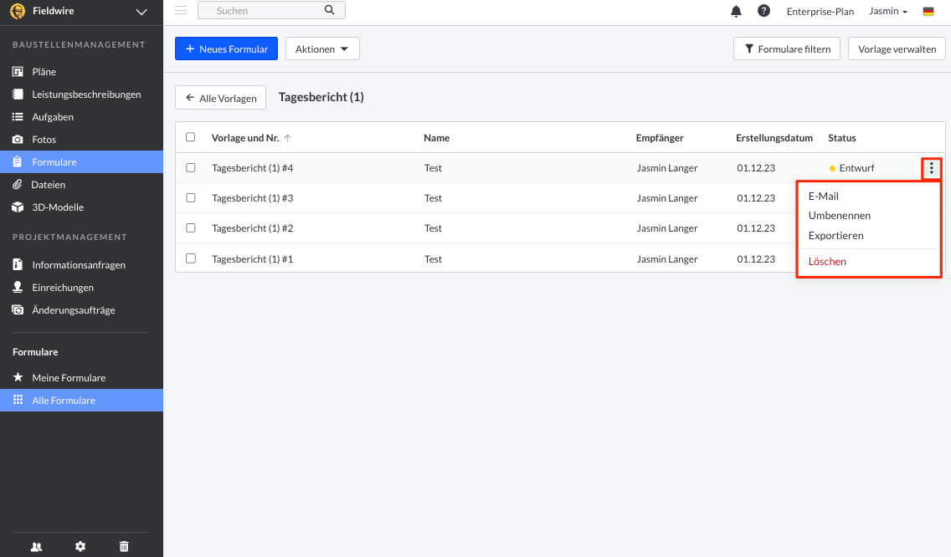This screenshot has width=951, height=557.
Task: Open the help question mark icon
Action: 763,11
